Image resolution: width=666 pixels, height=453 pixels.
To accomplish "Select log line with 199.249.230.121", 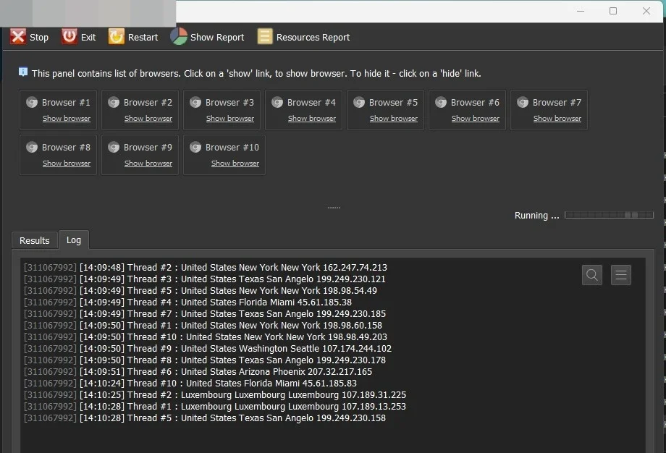I will pyautogui.click(x=205, y=279).
